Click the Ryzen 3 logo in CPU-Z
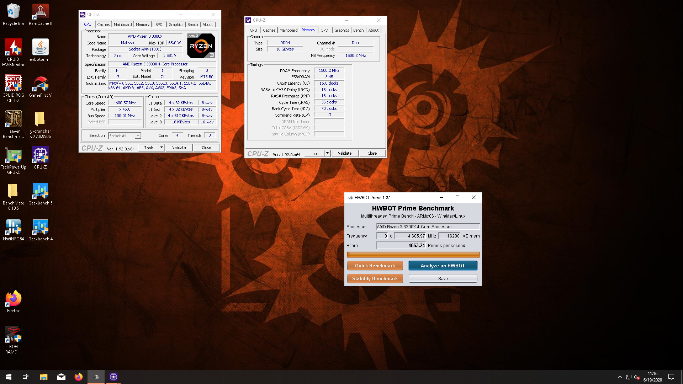683x384 pixels. click(201, 46)
